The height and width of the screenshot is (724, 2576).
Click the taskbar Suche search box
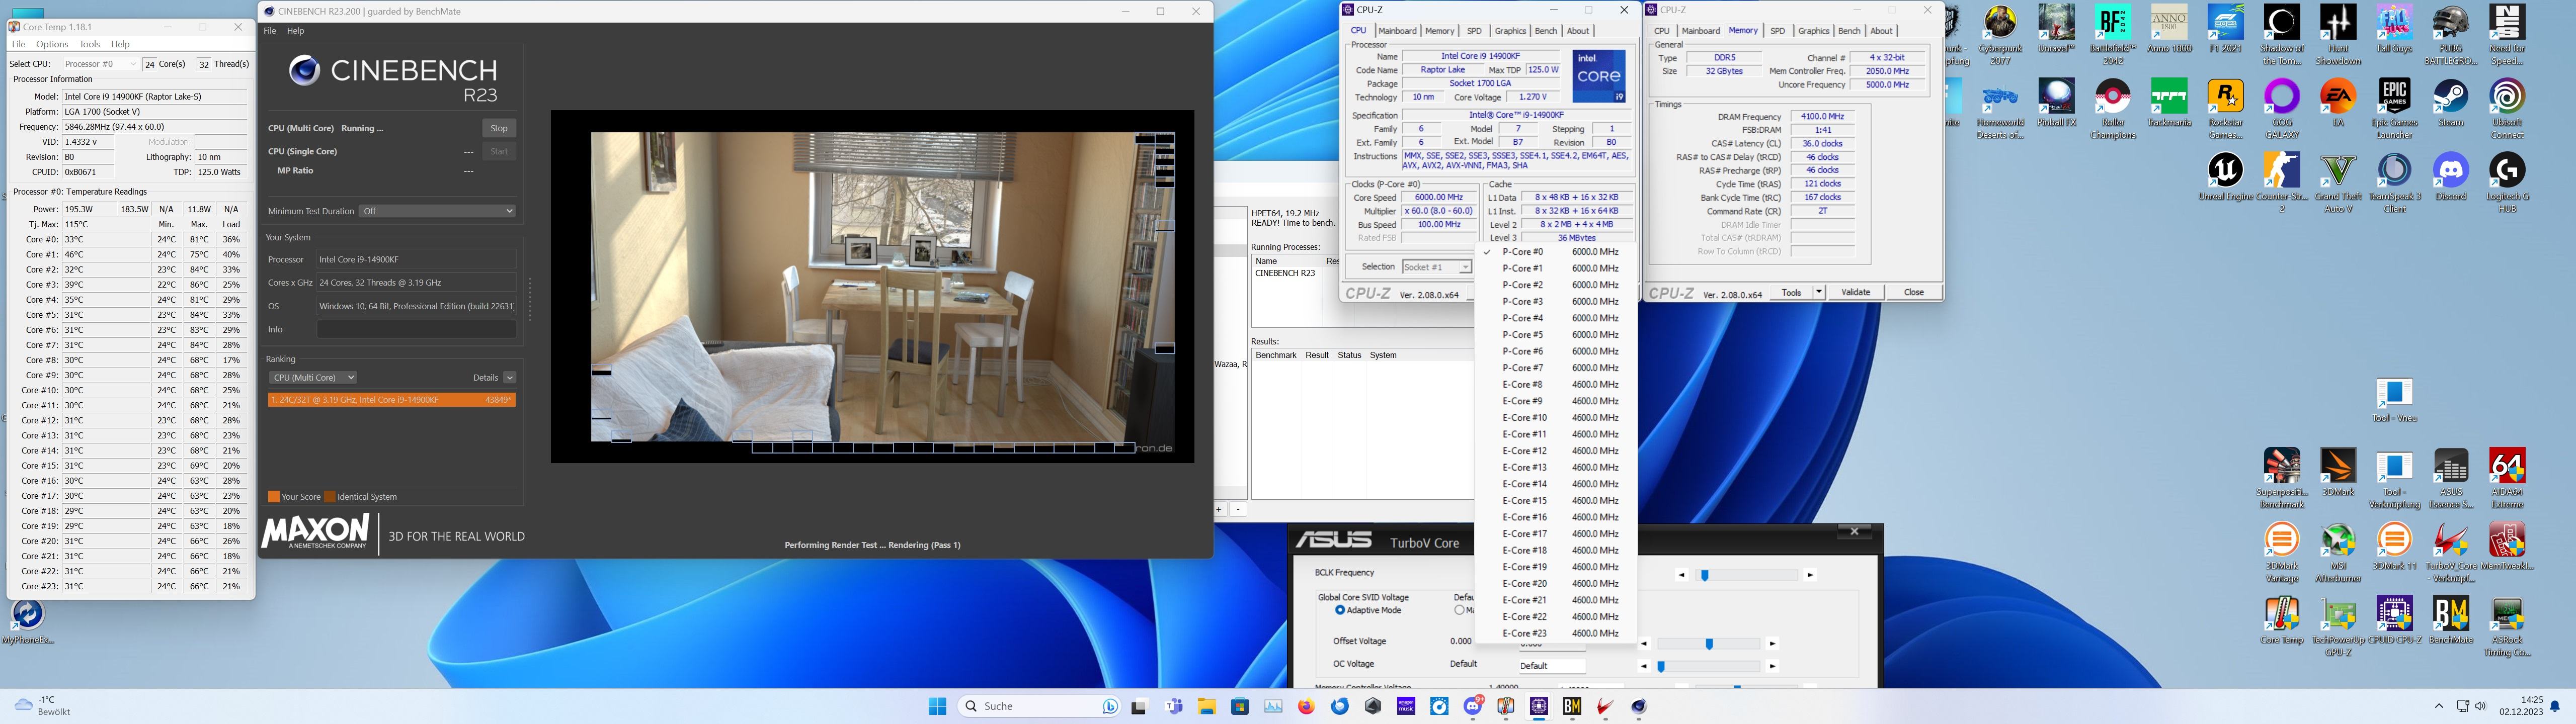pyautogui.click(x=1038, y=706)
